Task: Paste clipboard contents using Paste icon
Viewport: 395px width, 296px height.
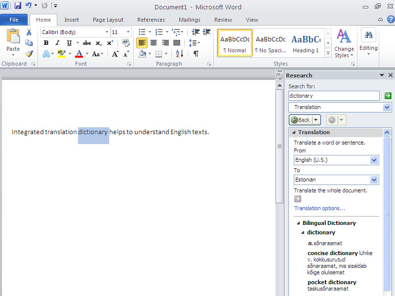Action: click(13, 37)
